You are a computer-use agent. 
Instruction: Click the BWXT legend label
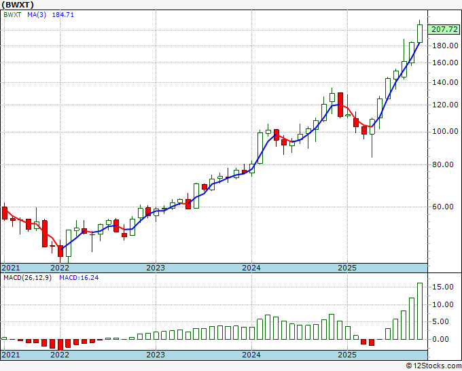12,15
